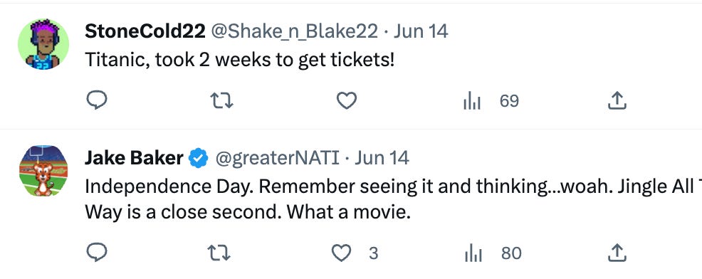Screen dimensions: 702x279
Task: Reply to Jake Baker's Independence Day tweet
Action: click(x=96, y=253)
